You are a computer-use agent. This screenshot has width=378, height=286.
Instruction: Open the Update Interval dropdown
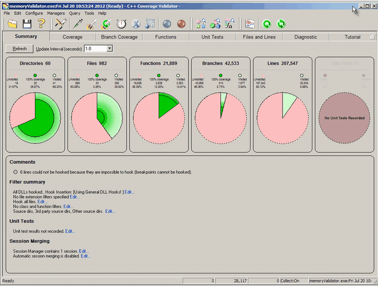click(109, 49)
